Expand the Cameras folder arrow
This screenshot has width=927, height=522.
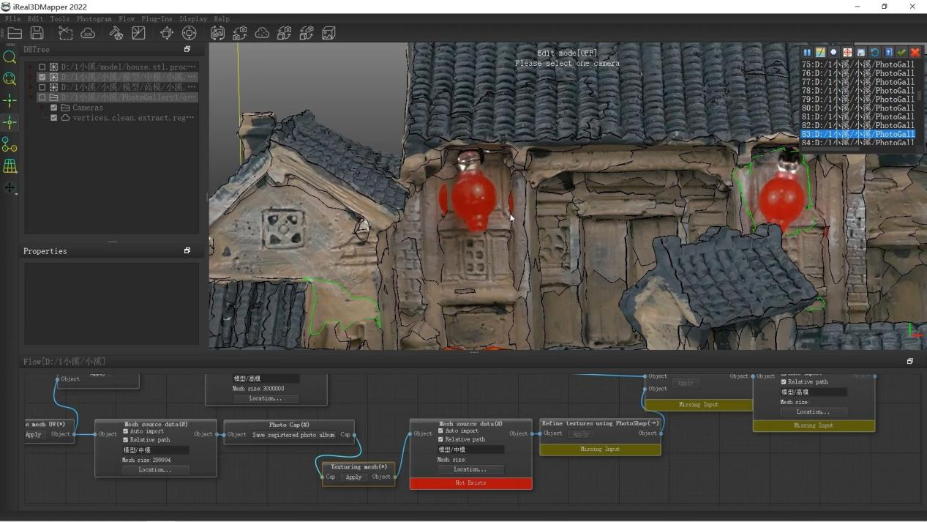tap(42, 108)
